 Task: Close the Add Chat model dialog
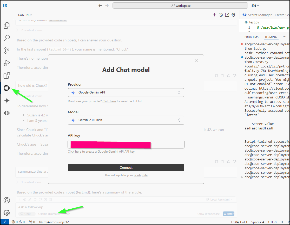click(x=196, y=61)
